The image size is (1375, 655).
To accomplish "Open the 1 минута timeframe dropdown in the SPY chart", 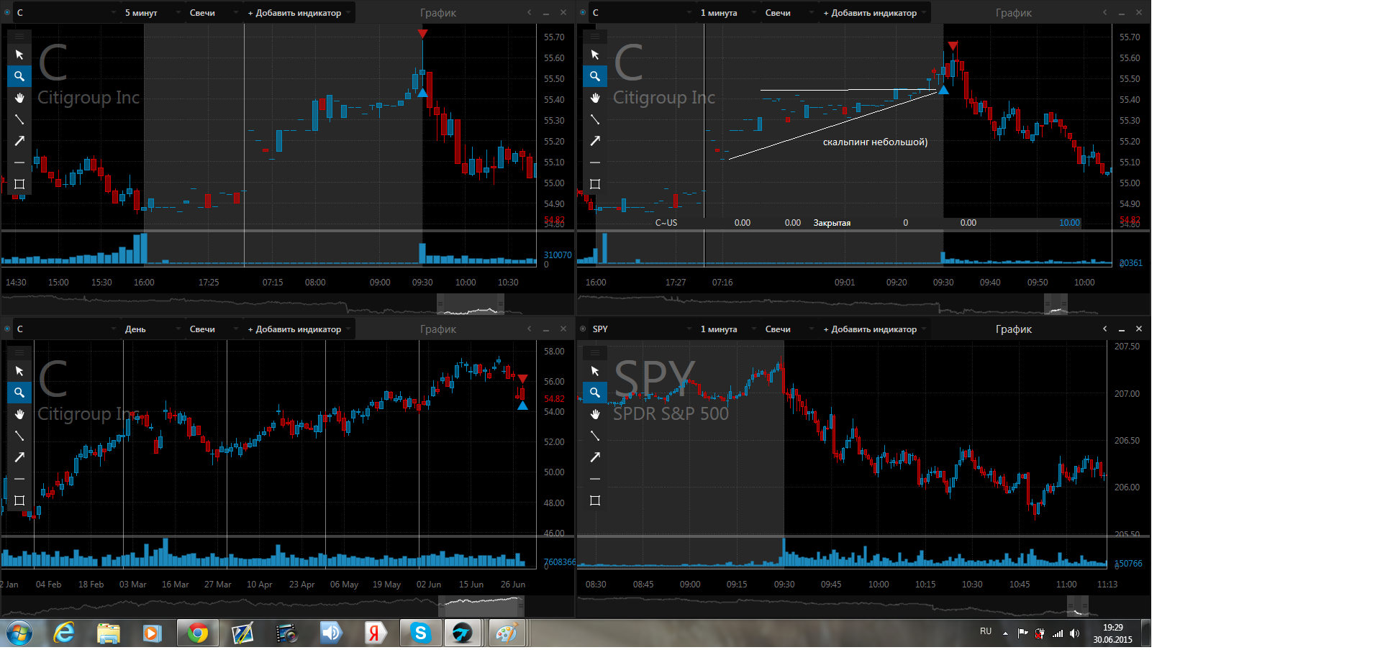I will pos(728,329).
